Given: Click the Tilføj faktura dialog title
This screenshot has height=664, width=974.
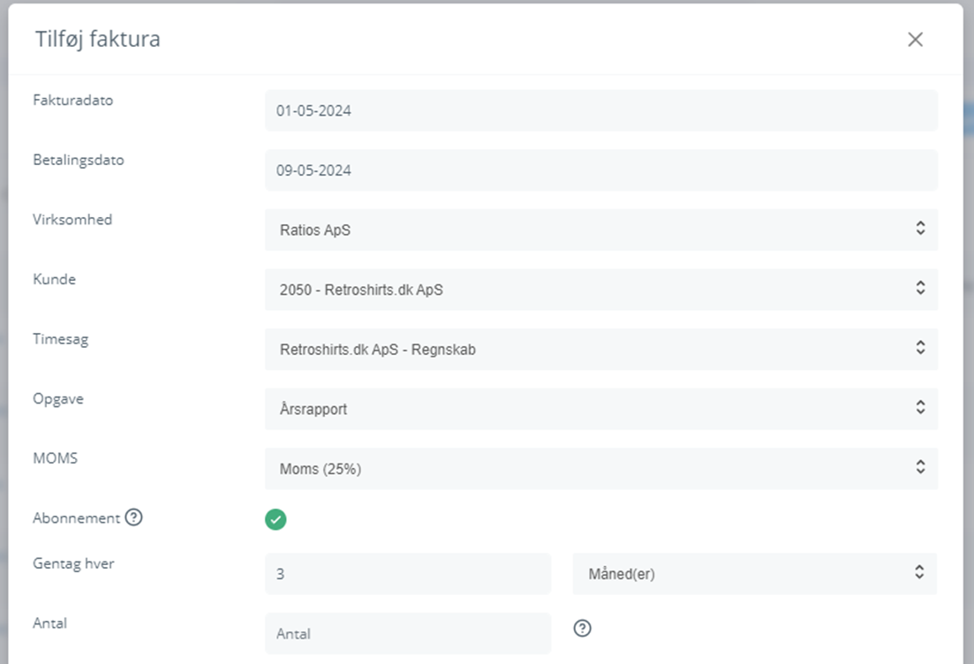Looking at the screenshot, I should coord(97,40).
